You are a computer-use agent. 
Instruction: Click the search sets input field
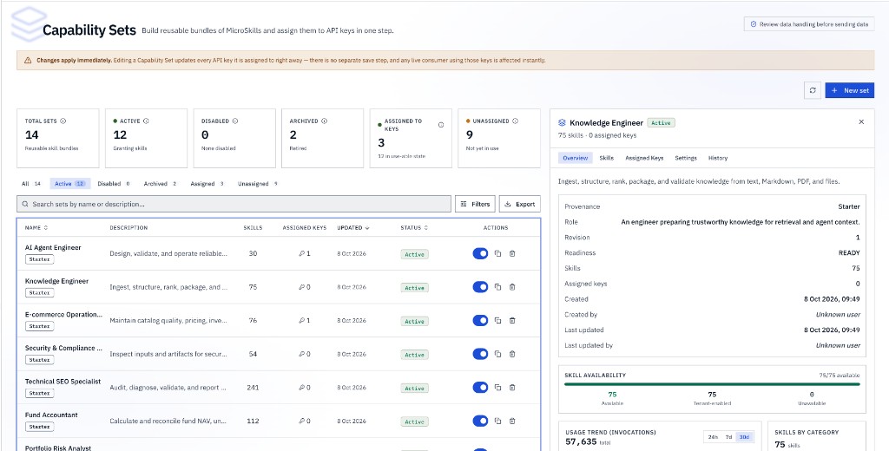coord(234,204)
